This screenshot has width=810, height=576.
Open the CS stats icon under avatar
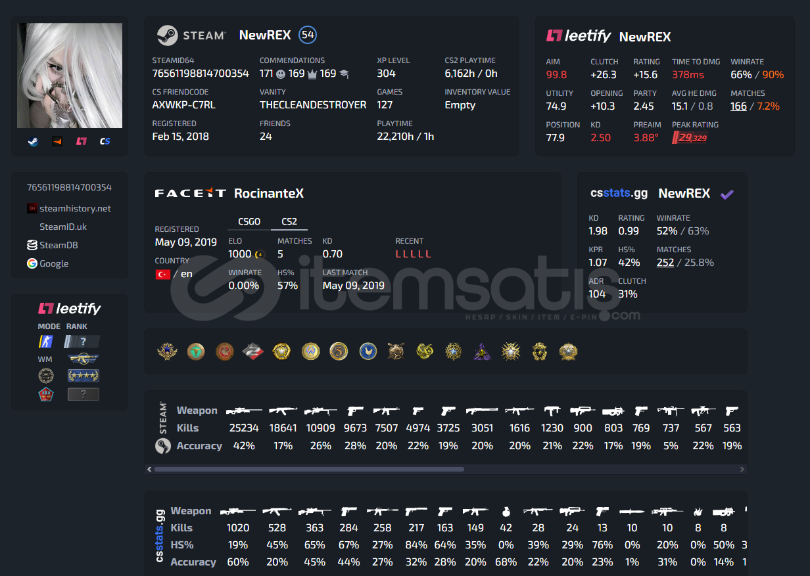point(105,141)
